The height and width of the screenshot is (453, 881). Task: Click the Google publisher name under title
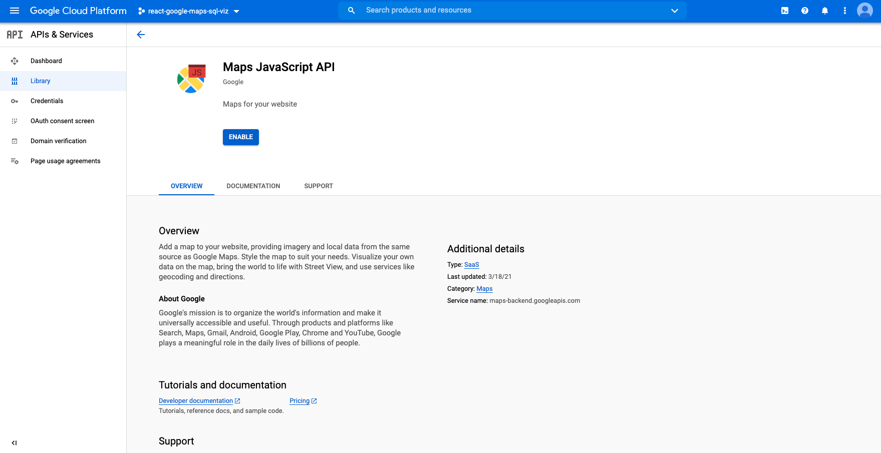[x=233, y=82]
